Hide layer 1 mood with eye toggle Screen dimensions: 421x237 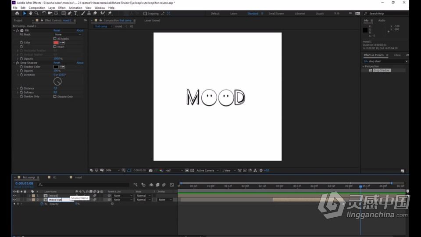pos(14,196)
